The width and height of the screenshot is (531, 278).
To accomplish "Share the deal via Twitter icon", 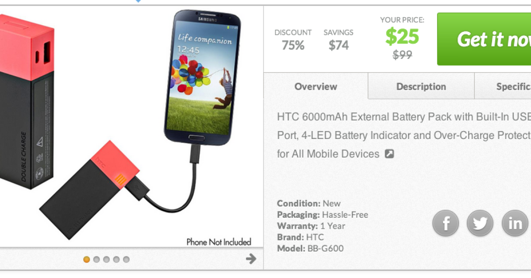I will 480,223.
